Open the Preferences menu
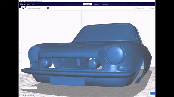The width and height of the screenshot is (174, 97). 37,1
